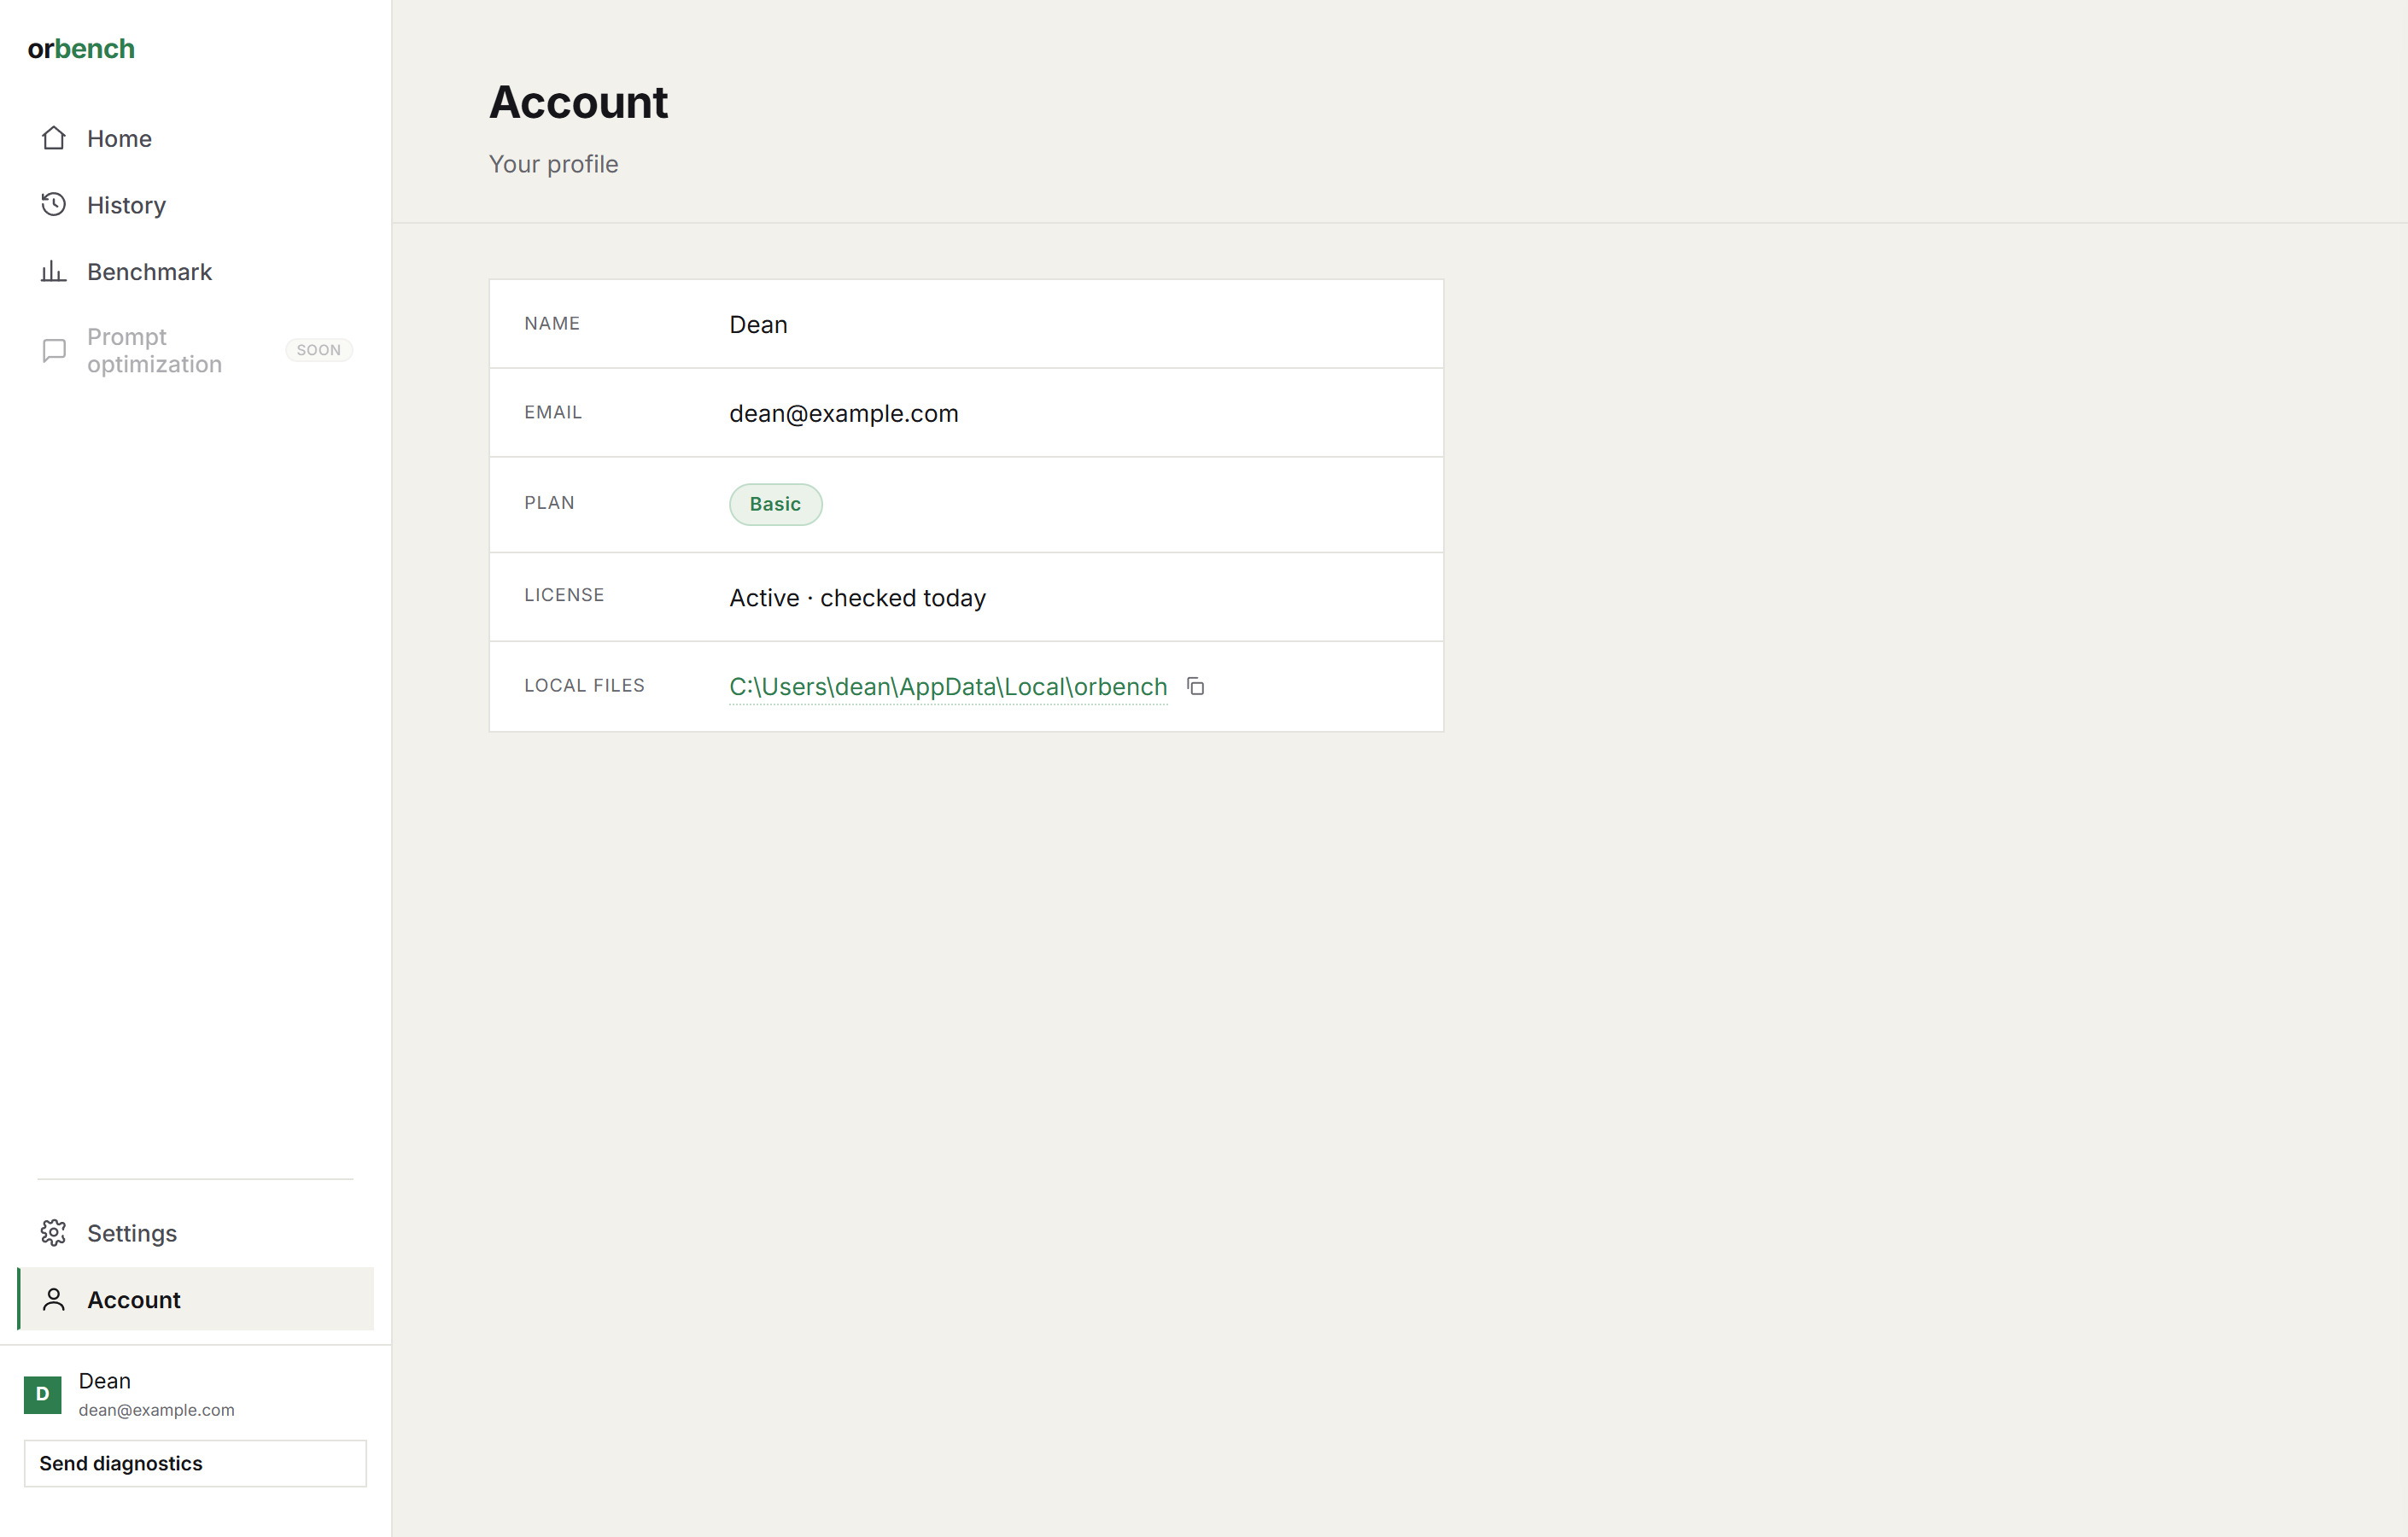Click the LICENSE row label
Image resolution: width=2408 pixels, height=1537 pixels.
(x=564, y=595)
